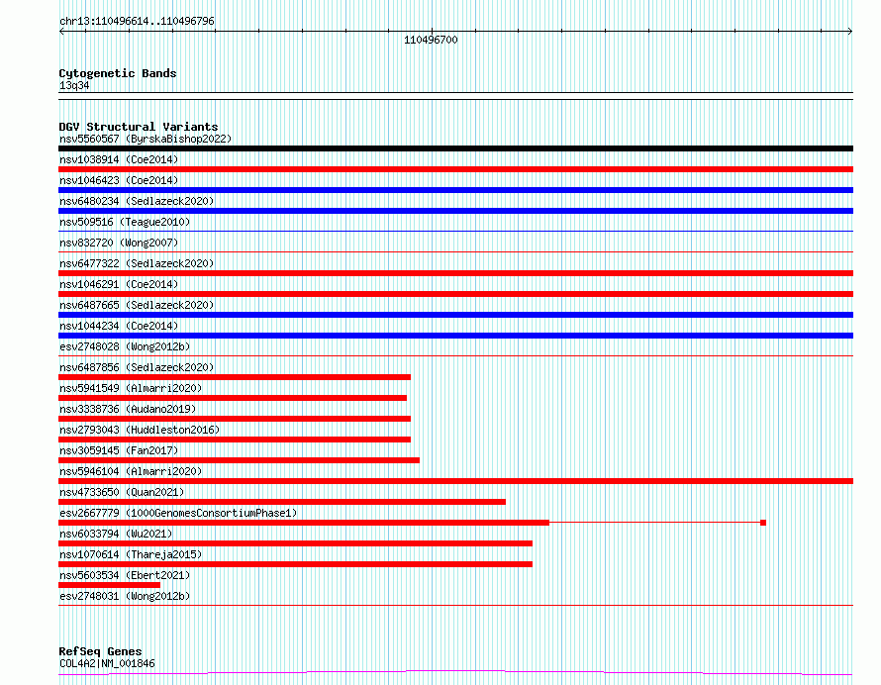Click the red bar under nsv5941549
Viewport: 881px width, 685px height.
(233, 398)
